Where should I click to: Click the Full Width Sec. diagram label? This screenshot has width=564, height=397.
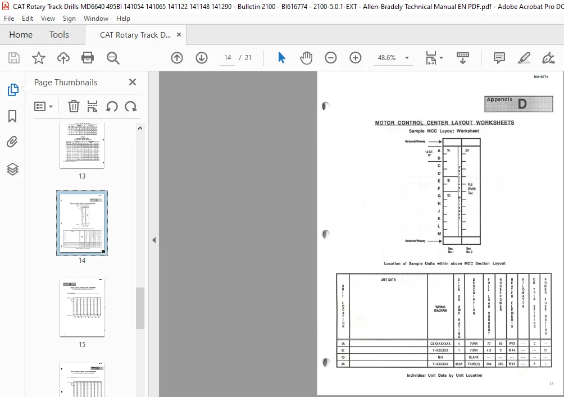471,189
